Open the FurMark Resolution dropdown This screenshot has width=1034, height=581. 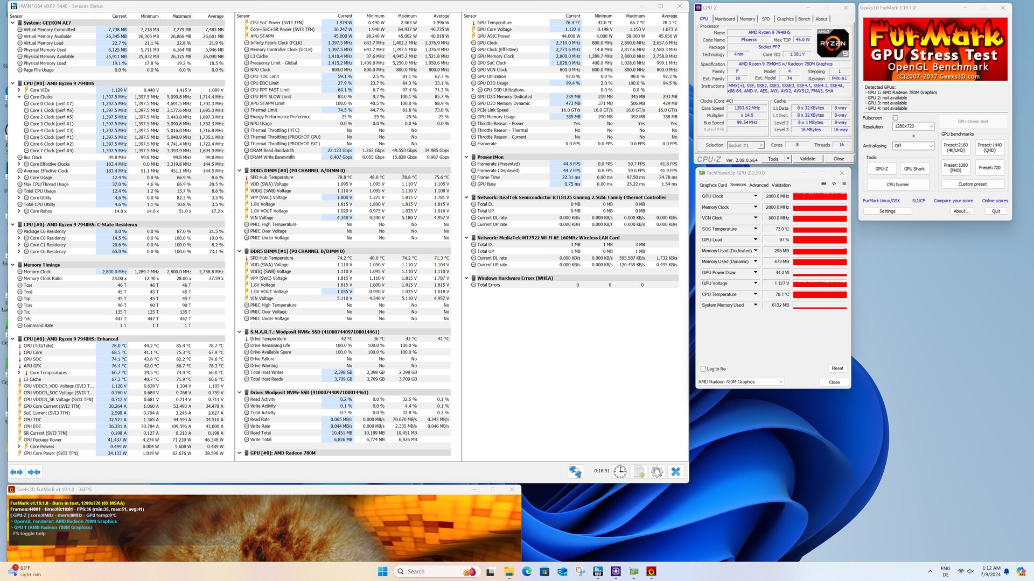(x=913, y=126)
